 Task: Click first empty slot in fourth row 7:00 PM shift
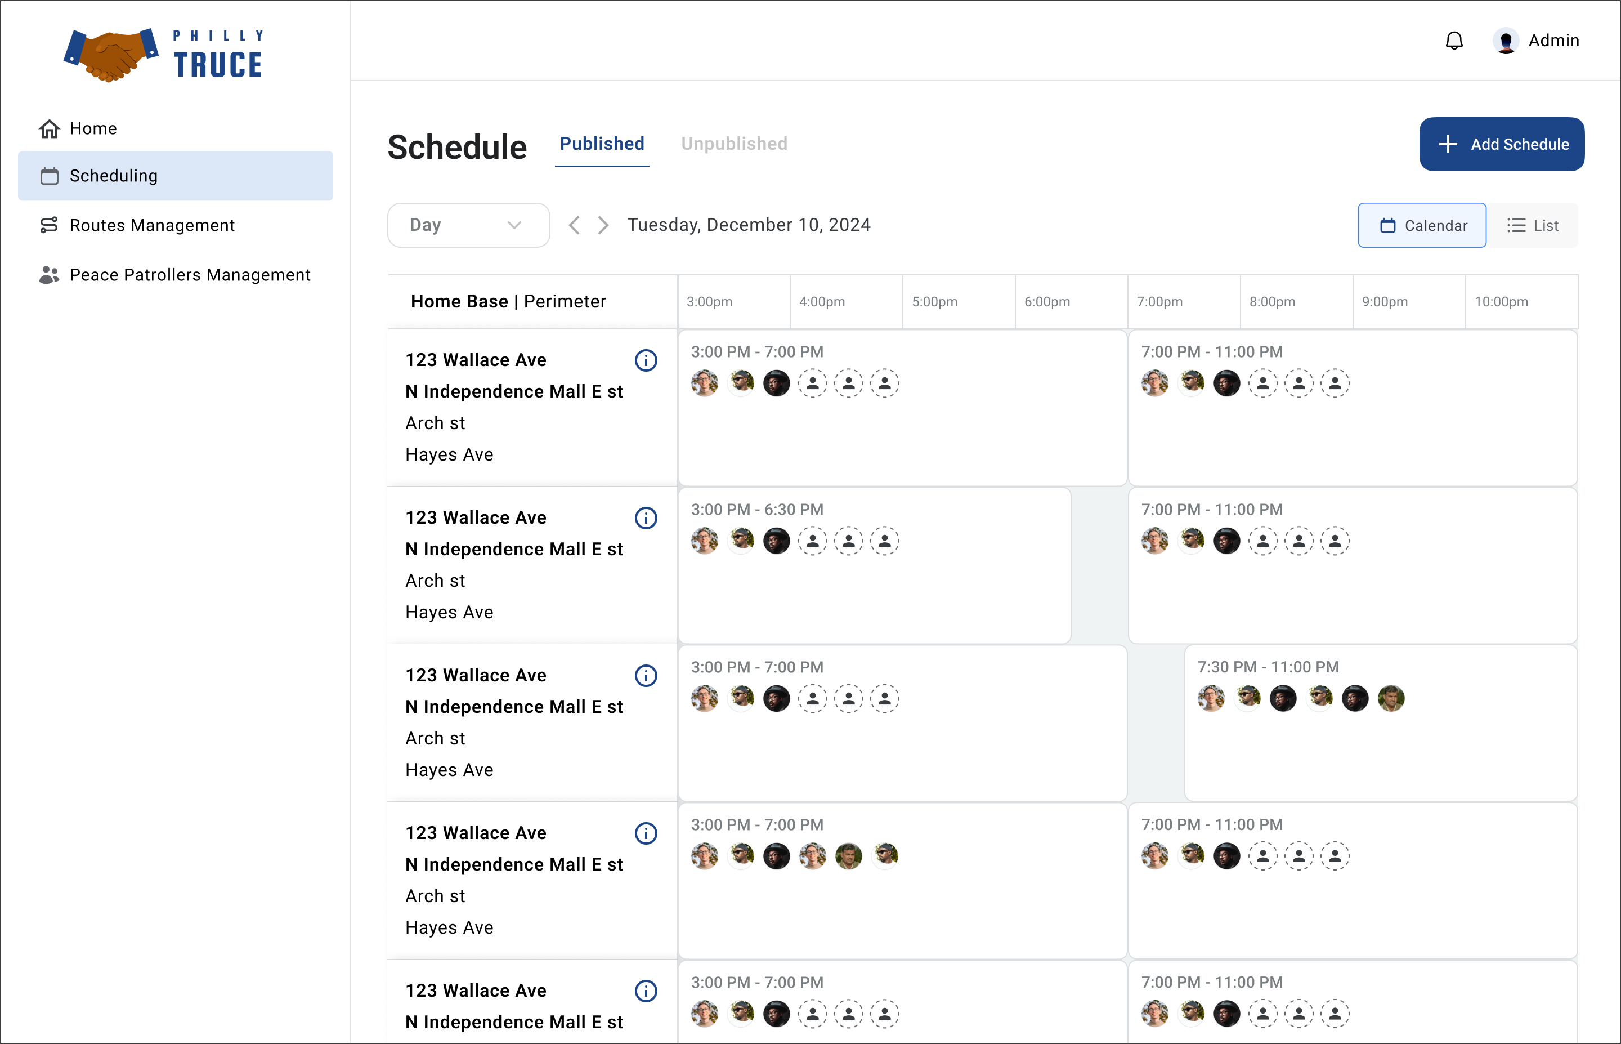[1262, 856]
